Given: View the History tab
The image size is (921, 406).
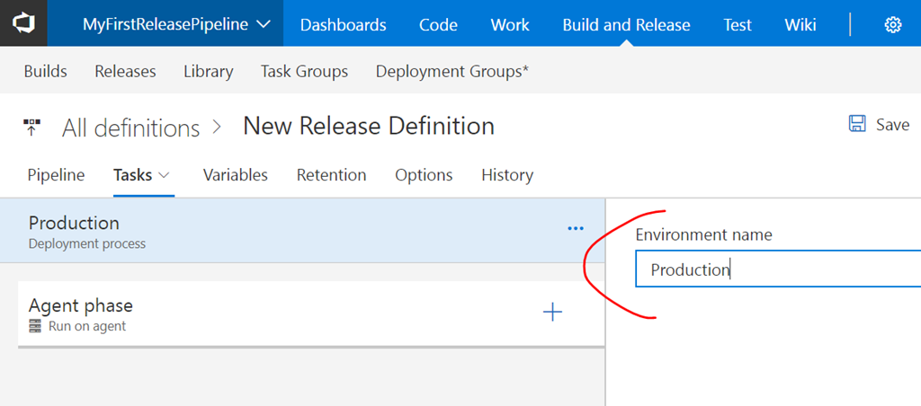Looking at the screenshot, I should [506, 175].
